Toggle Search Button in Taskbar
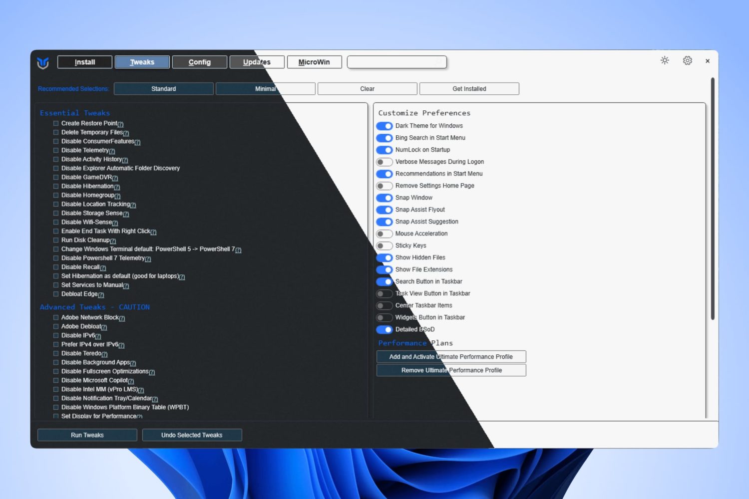 click(384, 282)
